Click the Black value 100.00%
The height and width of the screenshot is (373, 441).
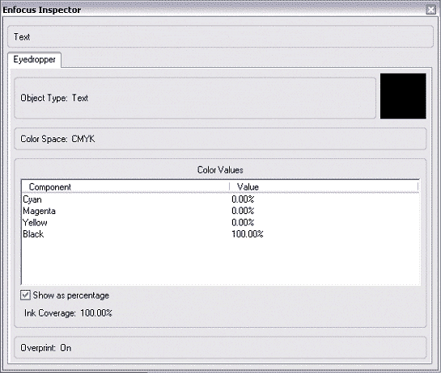point(248,234)
